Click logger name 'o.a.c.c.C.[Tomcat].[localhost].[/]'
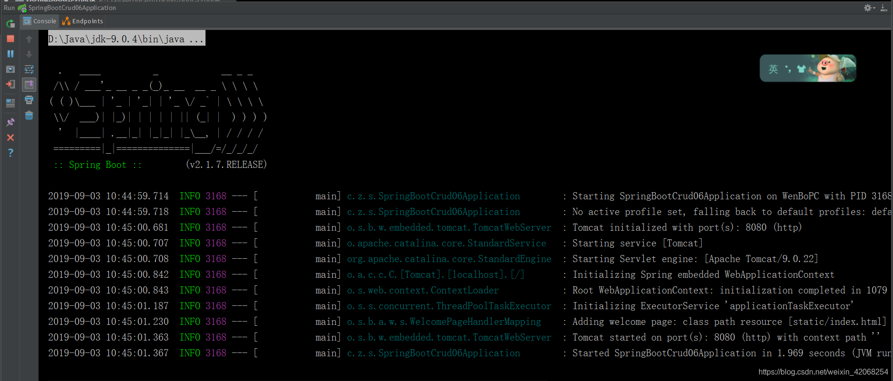 tap(436, 274)
